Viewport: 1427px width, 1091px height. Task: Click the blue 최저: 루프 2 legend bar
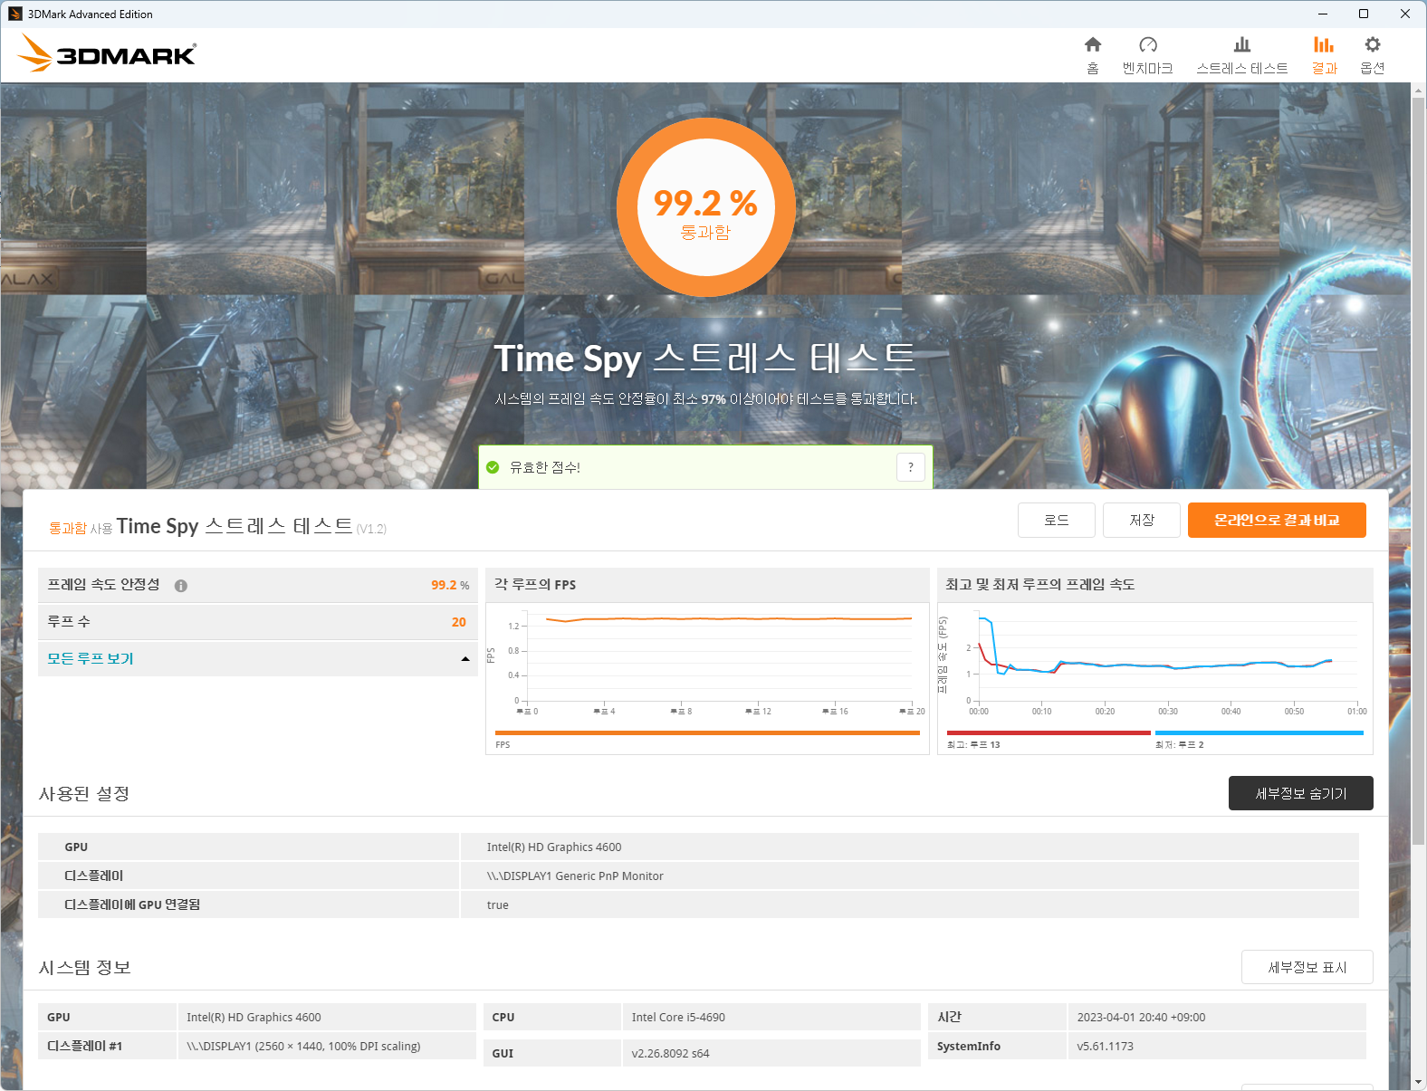coord(1259,733)
